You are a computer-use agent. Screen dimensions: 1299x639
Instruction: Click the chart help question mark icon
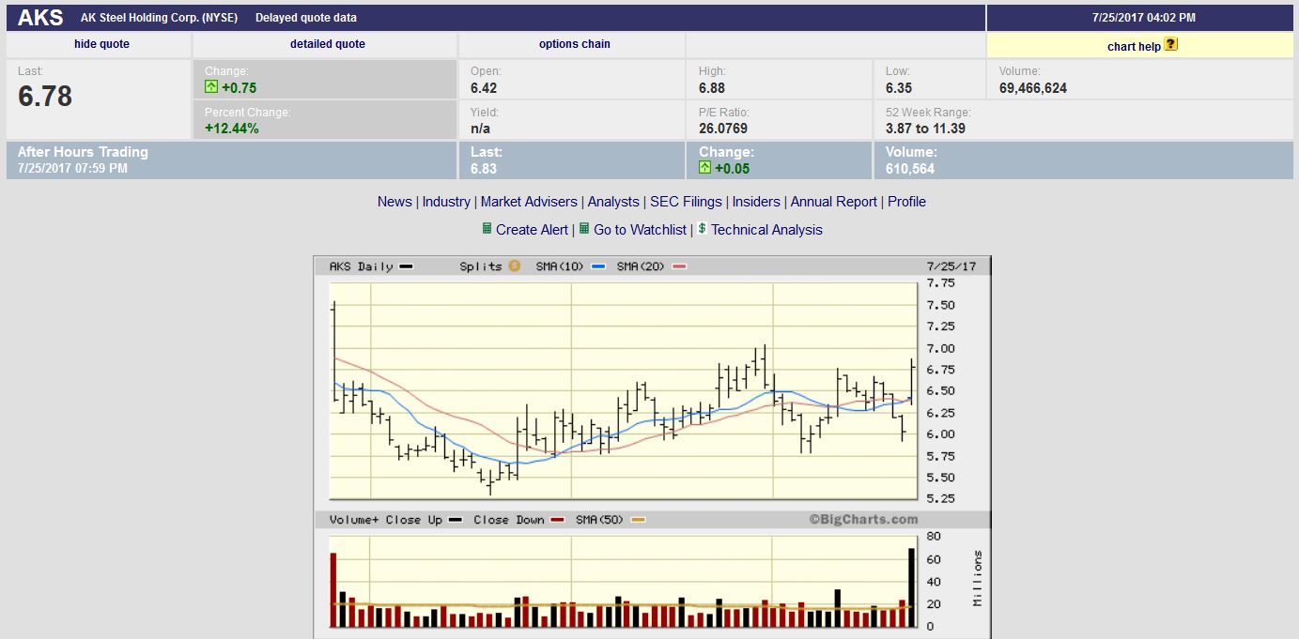pyautogui.click(x=1170, y=44)
